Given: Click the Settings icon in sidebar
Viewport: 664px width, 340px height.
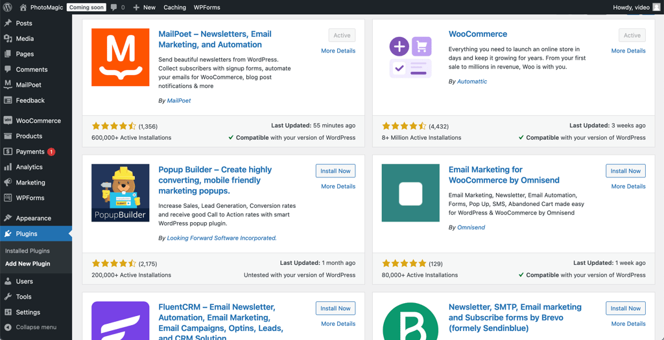Looking at the screenshot, I should pos(8,312).
